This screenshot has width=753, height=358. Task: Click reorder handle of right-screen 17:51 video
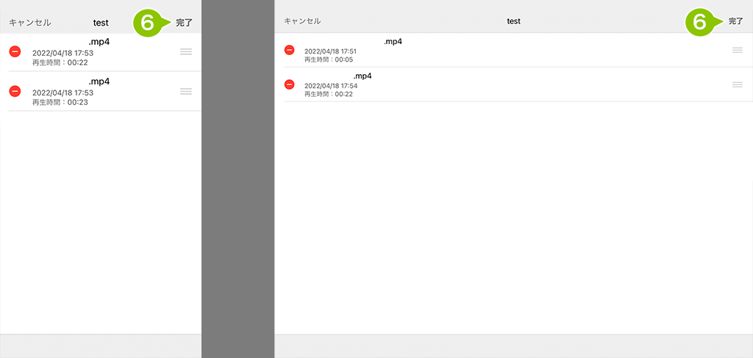[737, 50]
